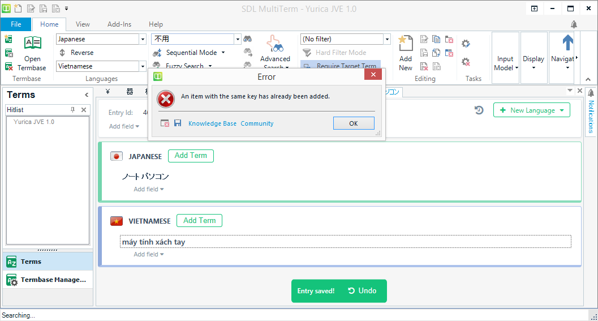Click the entry history clock icon
This screenshot has height=321, width=598.
pyautogui.click(x=479, y=110)
